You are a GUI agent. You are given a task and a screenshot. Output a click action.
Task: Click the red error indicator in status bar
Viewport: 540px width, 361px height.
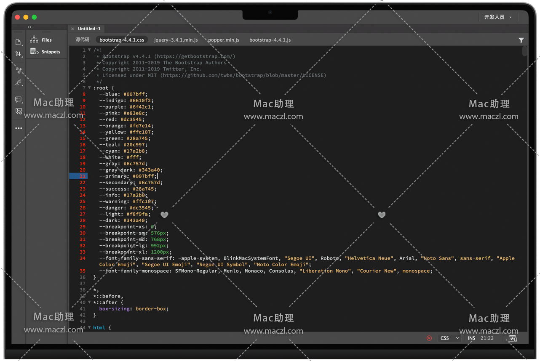coord(429,338)
